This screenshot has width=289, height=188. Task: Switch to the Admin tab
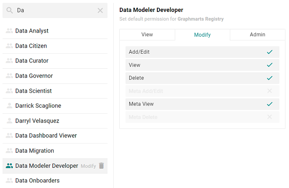click(x=257, y=35)
